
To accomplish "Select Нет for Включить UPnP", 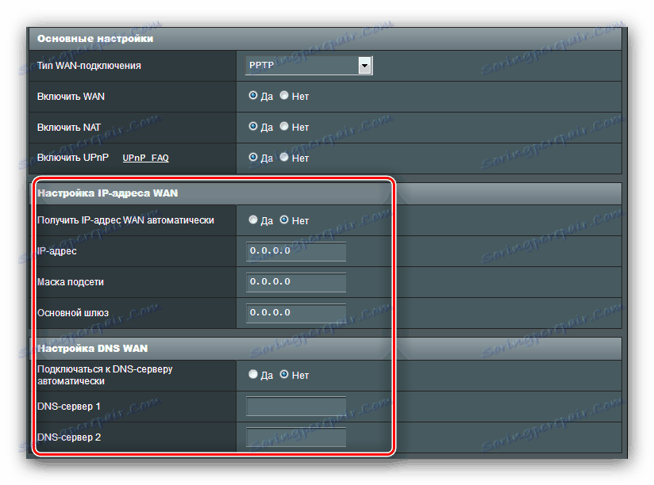I will 284,158.
